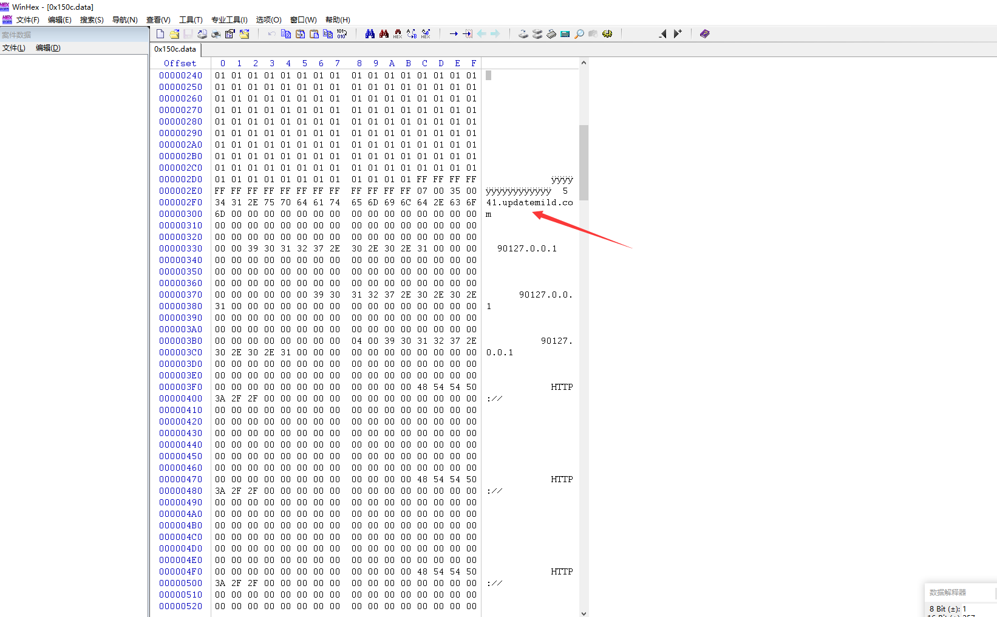997x617 pixels.
Task: Create a new file with the New icon
Action: 160,34
